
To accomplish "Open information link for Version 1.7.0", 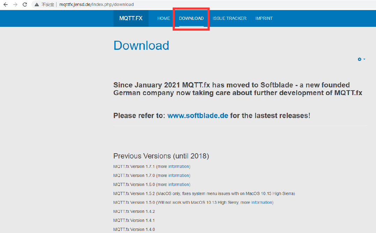I will [179, 176].
